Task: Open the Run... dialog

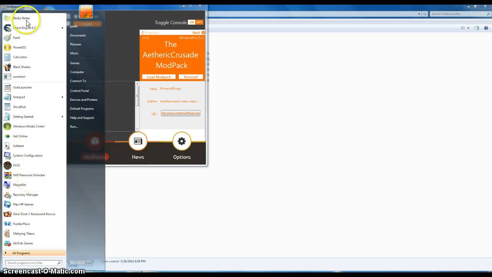Action: (74, 127)
